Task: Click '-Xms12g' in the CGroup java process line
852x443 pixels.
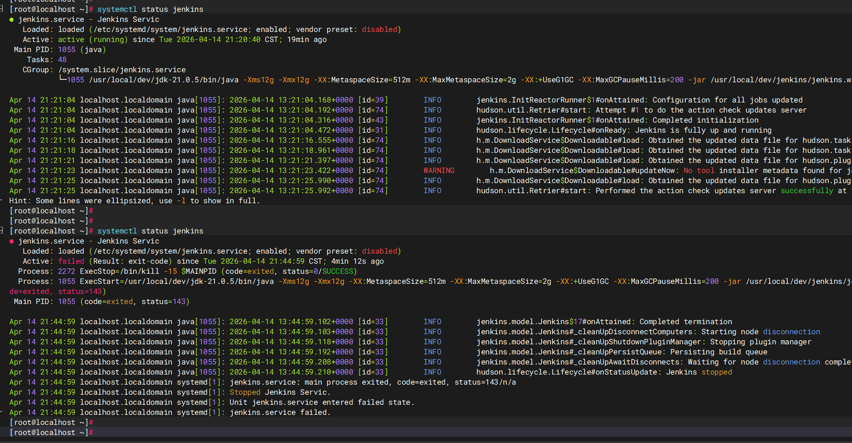Action: [258, 80]
